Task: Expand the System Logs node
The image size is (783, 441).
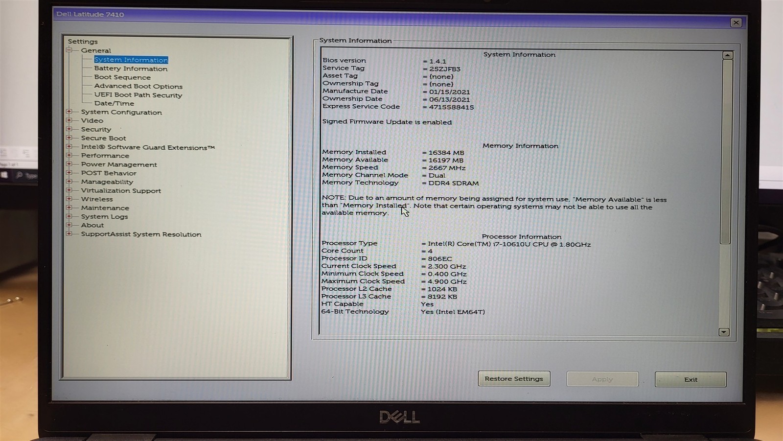Action: coord(69,216)
